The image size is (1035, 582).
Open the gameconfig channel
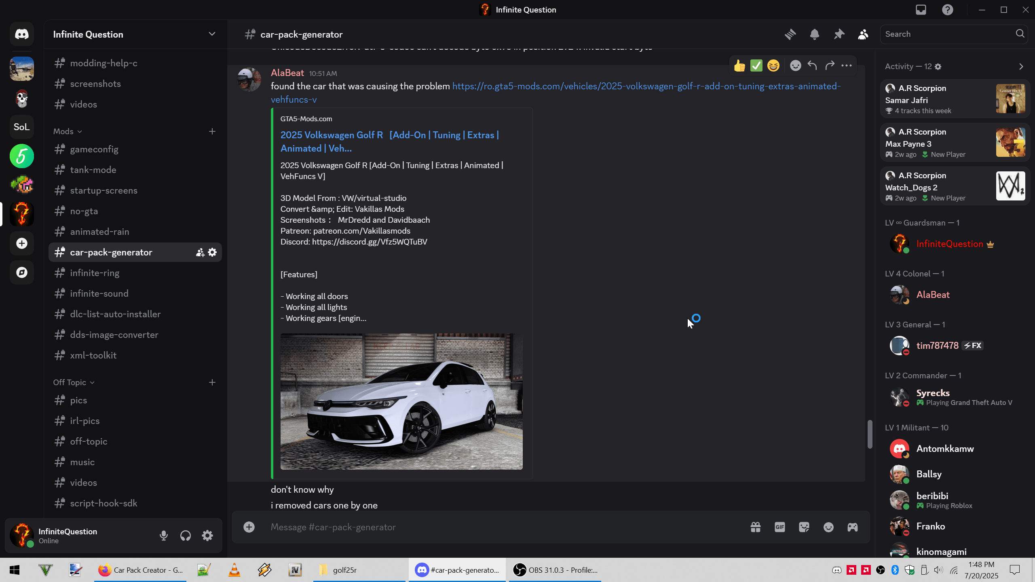(135, 150)
